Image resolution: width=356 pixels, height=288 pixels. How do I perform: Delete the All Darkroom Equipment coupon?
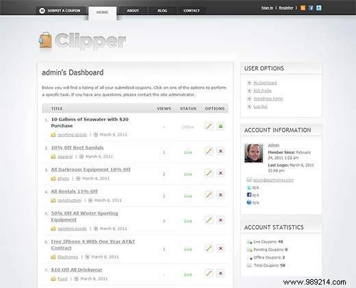(x=220, y=173)
